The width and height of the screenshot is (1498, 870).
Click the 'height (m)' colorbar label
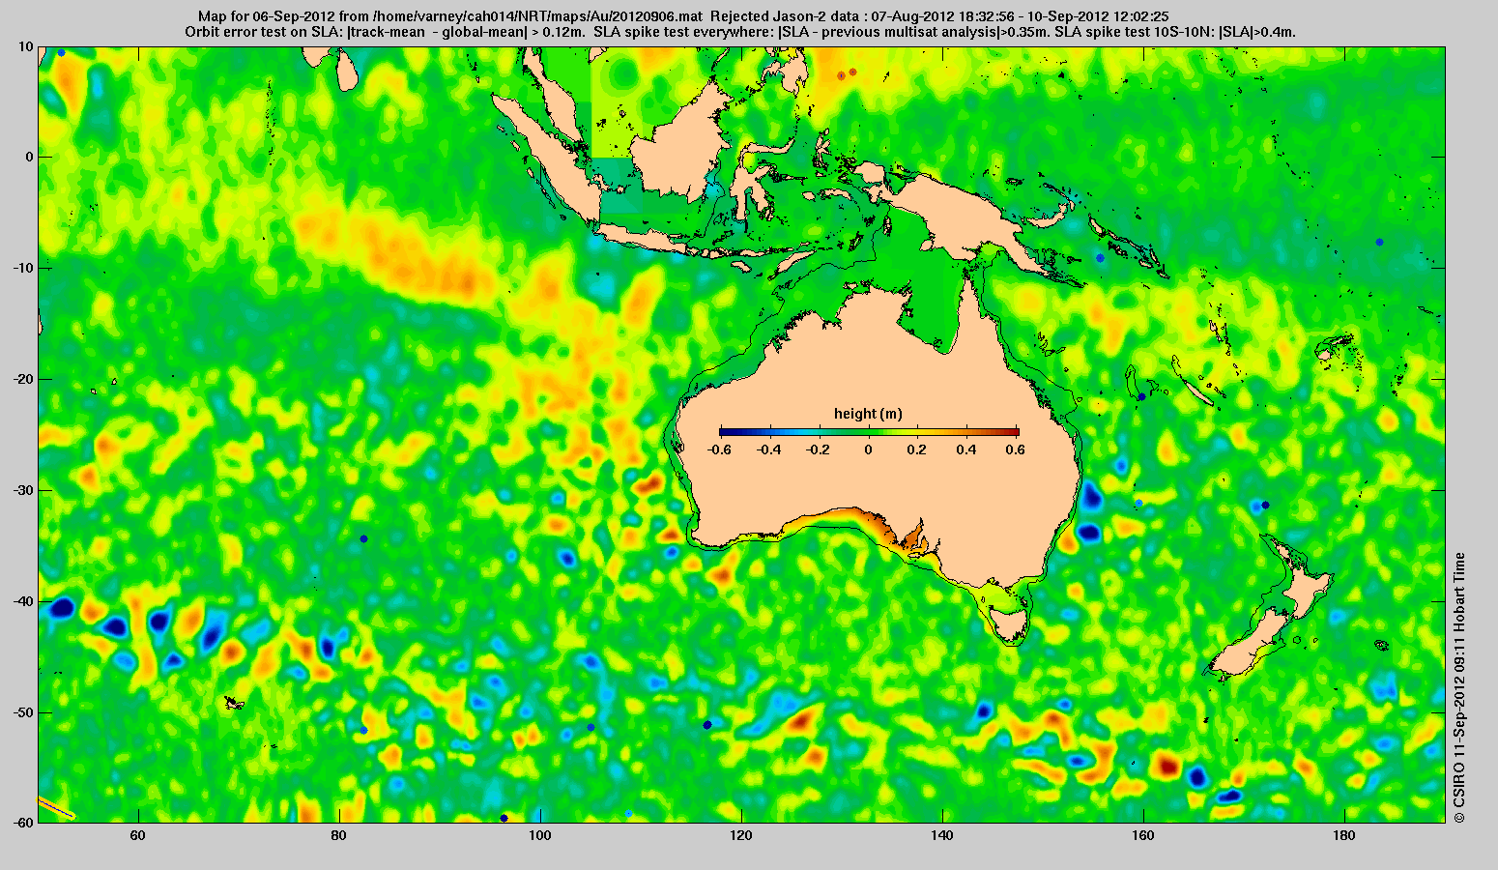[x=868, y=414]
